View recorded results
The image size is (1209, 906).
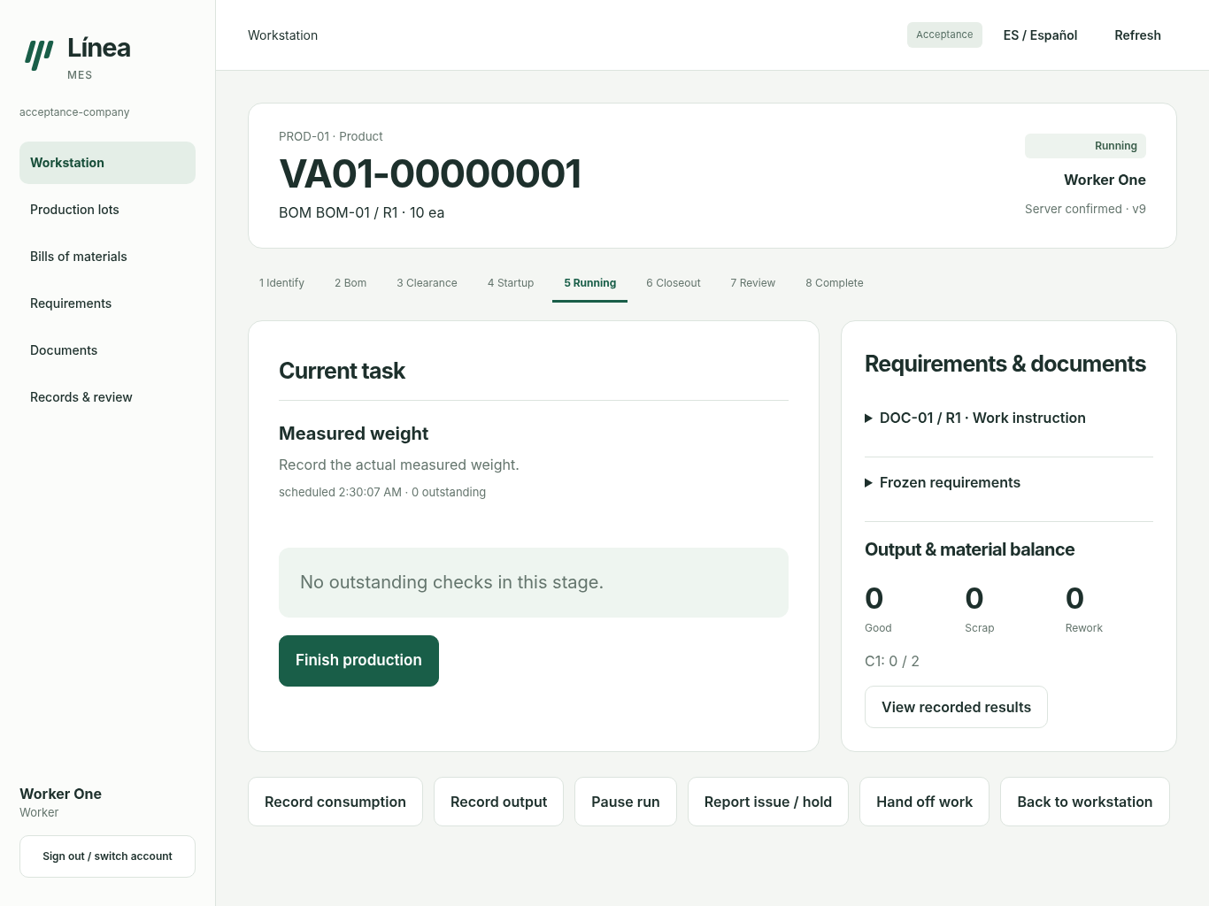[956, 707]
